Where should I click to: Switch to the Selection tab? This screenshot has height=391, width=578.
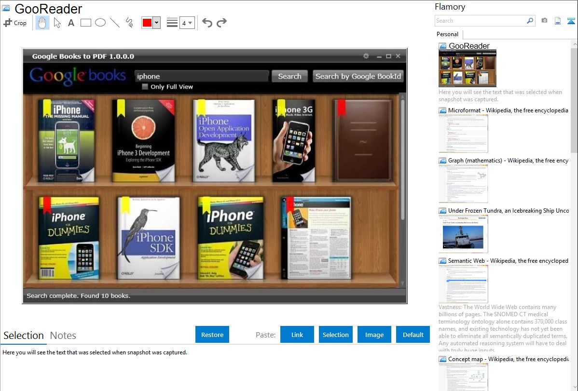coord(24,336)
